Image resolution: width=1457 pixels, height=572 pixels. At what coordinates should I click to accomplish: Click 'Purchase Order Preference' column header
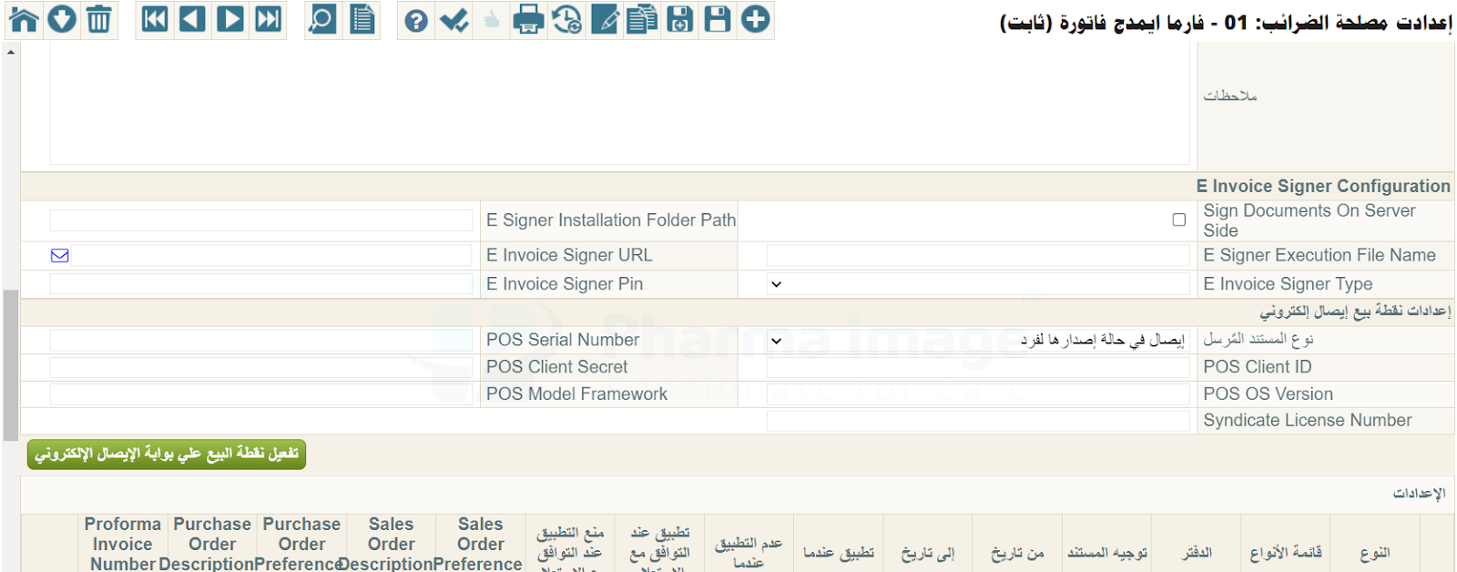pos(301,545)
